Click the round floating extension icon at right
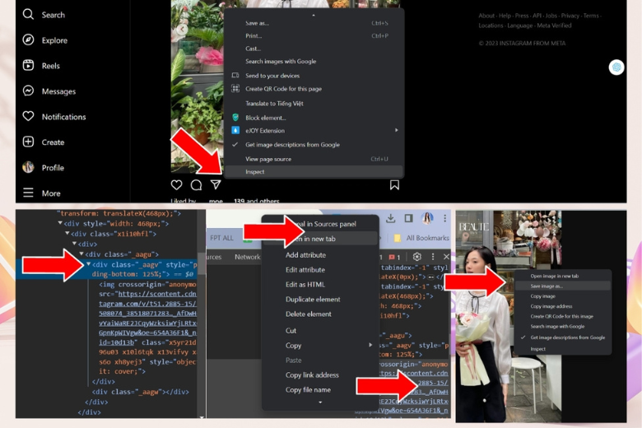Image resolution: width=642 pixels, height=428 pixels. pos(616,67)
